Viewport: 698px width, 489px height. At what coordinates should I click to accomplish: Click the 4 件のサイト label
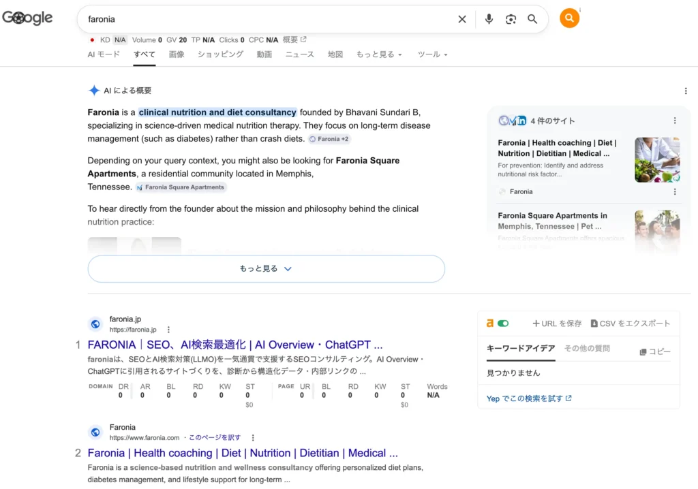coord(552,121)
